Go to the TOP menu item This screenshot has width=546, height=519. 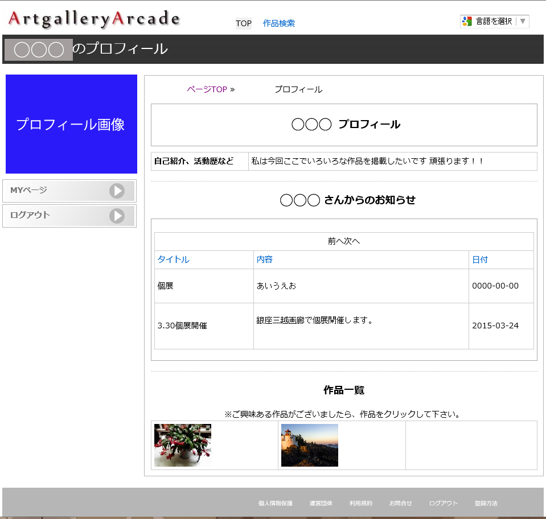pyautogui.click(x=243, y=23)
